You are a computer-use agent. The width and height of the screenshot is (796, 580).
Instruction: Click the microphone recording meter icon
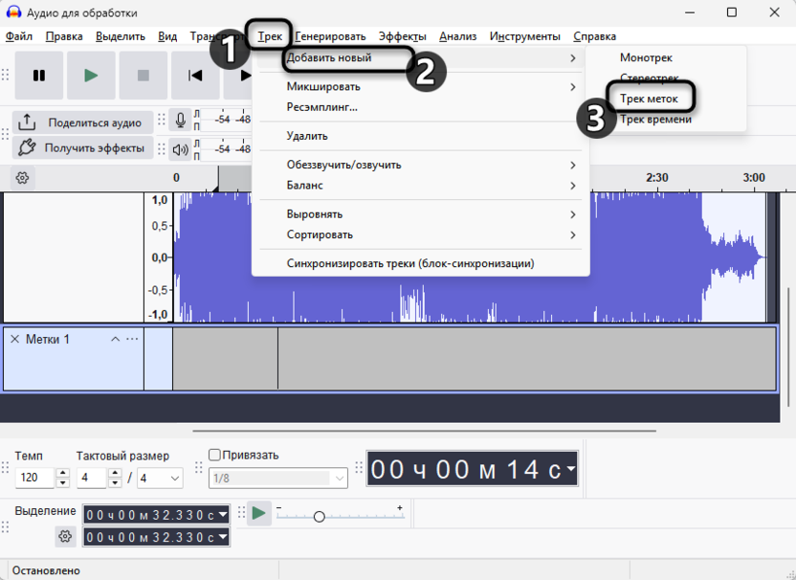(x=182, y=120)
